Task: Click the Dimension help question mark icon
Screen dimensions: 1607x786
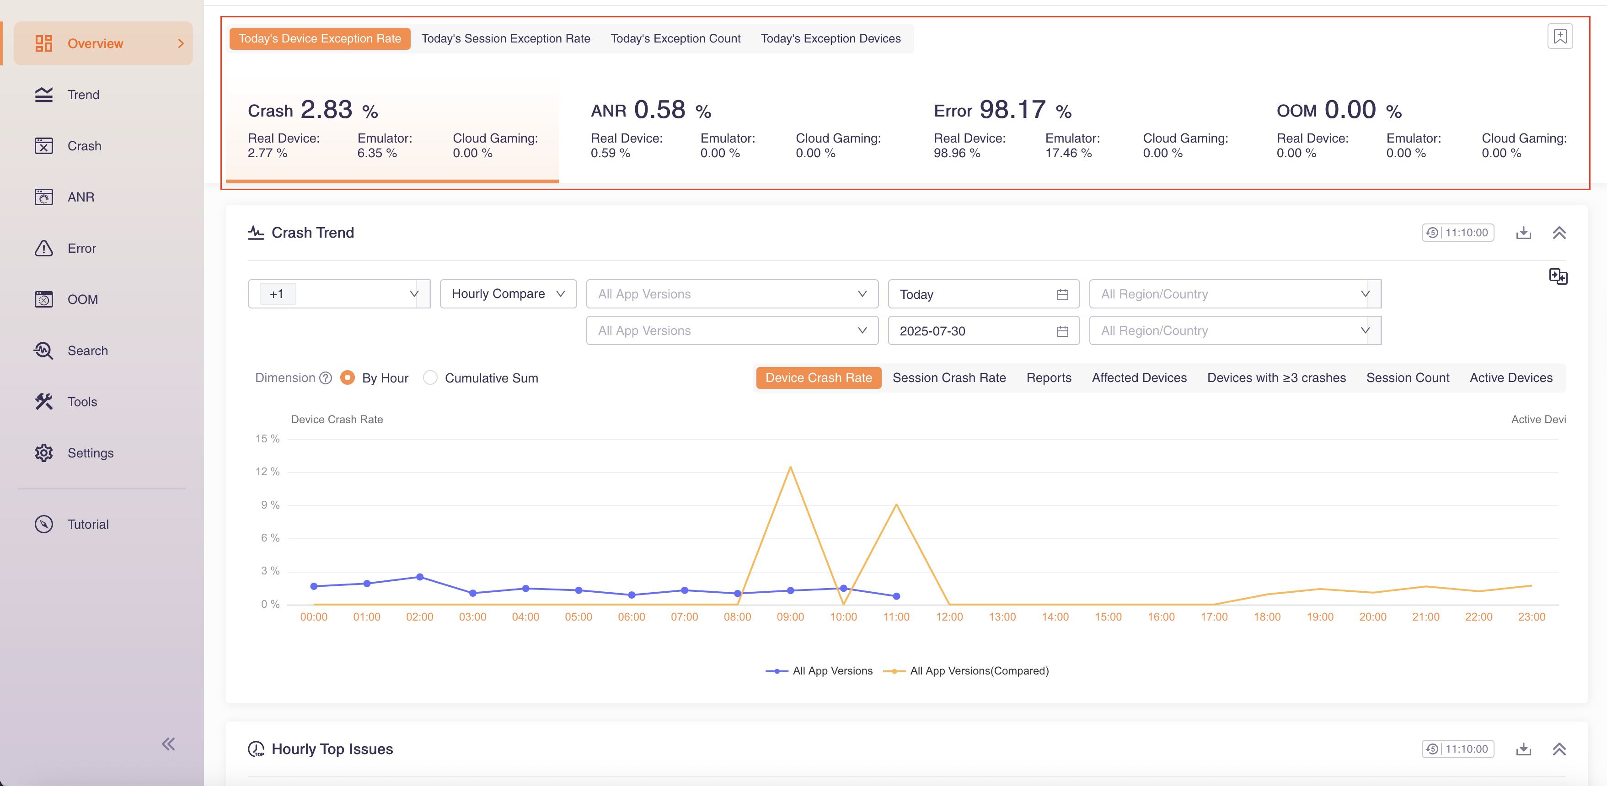Action: (x=325, y=378)
